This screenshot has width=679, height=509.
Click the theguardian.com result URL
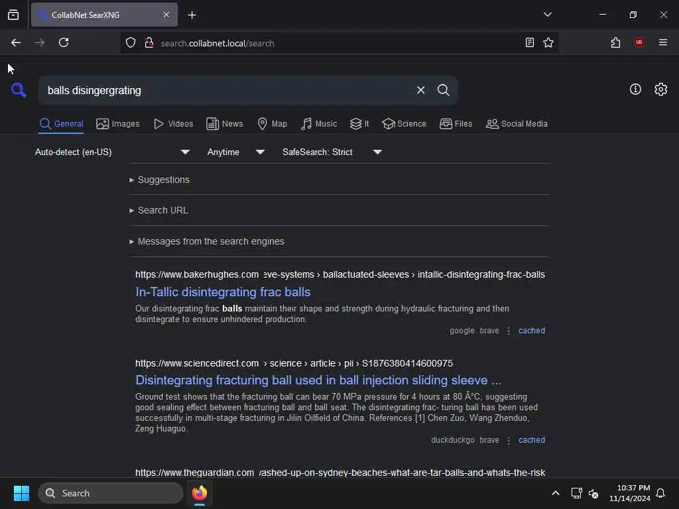pos(340,473)
